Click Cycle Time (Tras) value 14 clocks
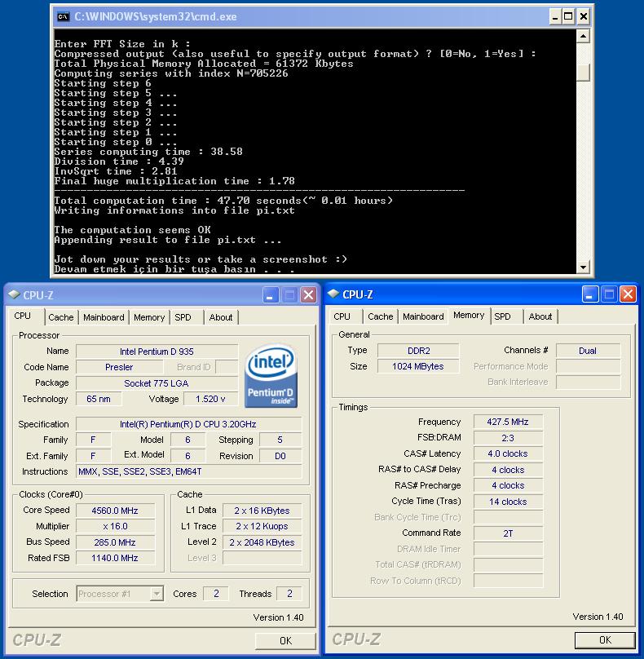 pyautogui.click(x=508, y=502)
